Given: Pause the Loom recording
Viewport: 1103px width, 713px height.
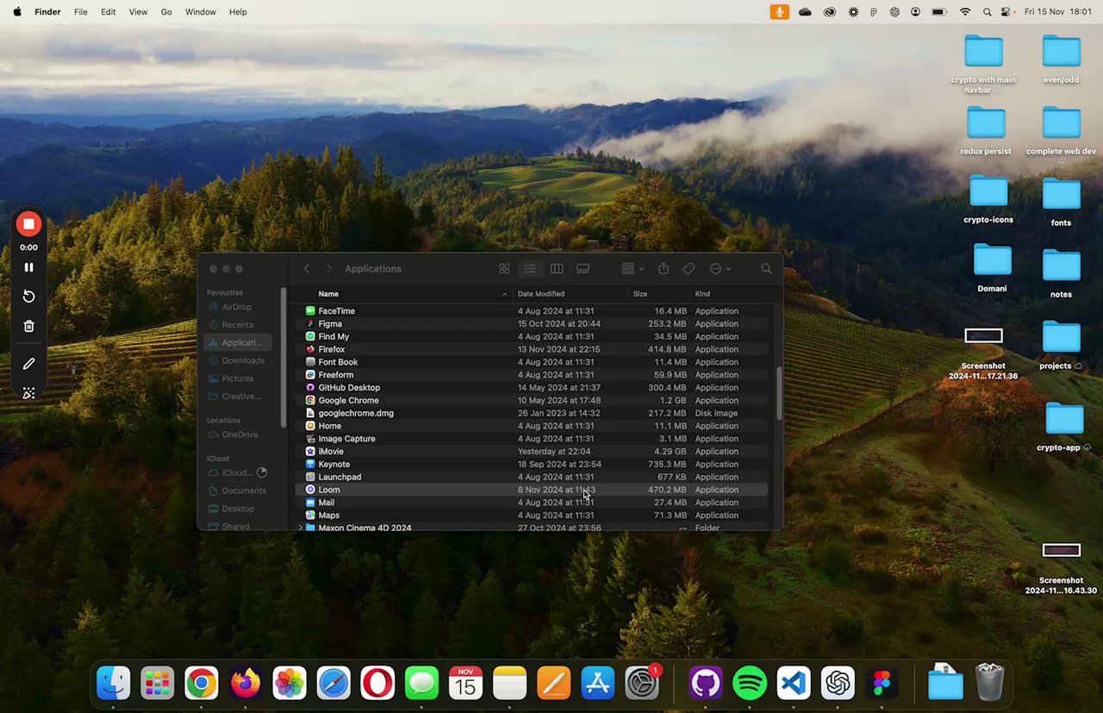Looking at the screenshot, I should 28,267.
